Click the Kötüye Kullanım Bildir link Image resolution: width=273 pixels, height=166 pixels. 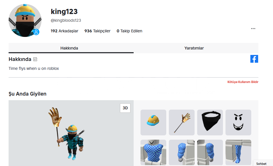[x=243, y=82]
